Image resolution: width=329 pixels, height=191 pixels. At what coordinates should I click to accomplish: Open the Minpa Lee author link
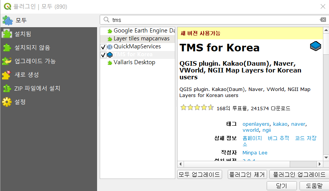tap(255, 152)
